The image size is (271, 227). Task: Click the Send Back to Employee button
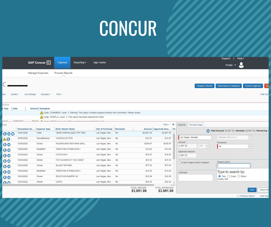pos(229,86)
